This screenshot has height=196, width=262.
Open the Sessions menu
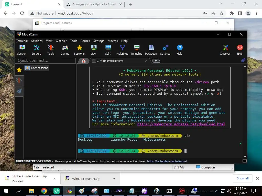point(37,41)
